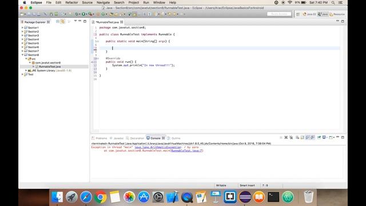Select the Java perspective button
366x206 pixels.
(323, 14)
